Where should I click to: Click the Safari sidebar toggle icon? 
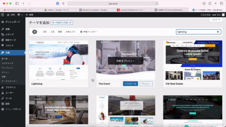pos(17,3)
